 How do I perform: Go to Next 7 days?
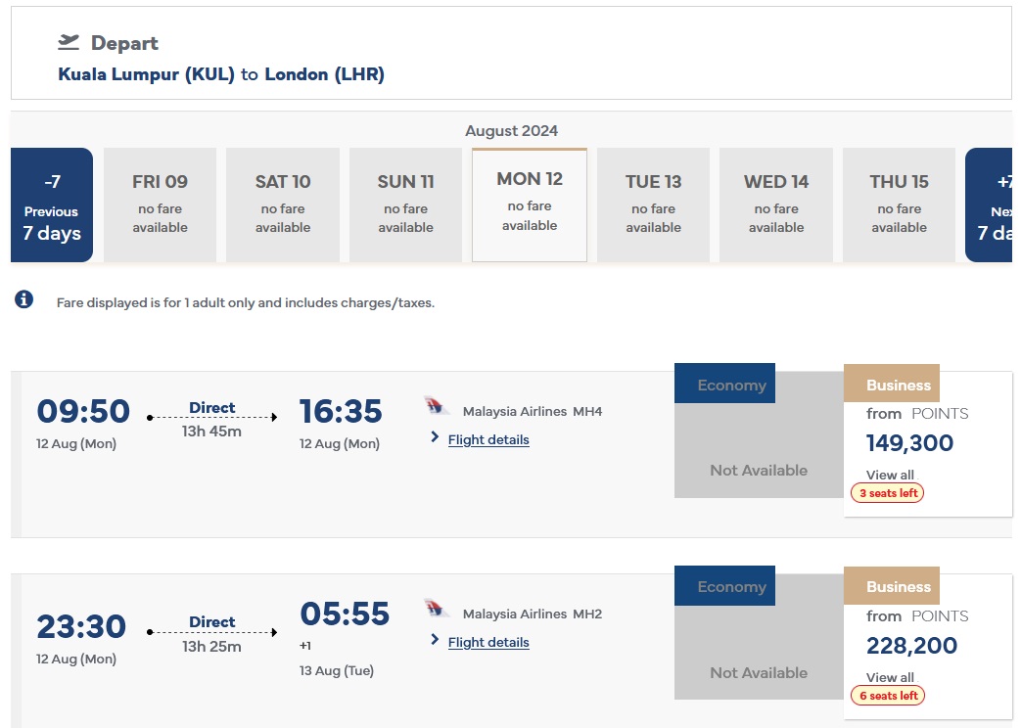(992, 205)
